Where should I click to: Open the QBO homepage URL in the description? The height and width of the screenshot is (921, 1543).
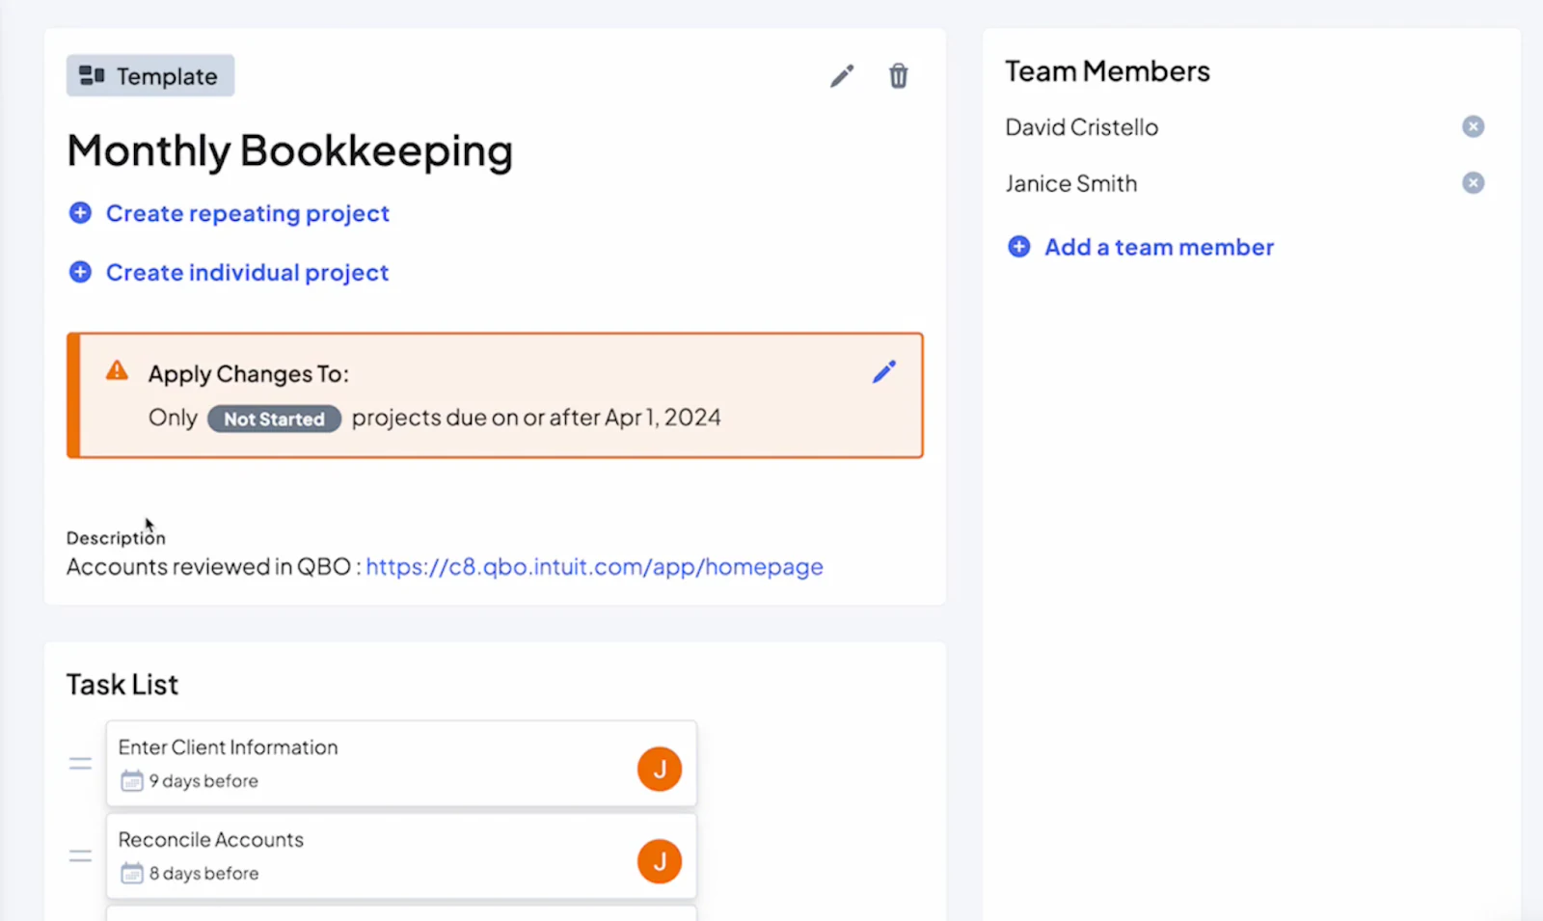594,566
